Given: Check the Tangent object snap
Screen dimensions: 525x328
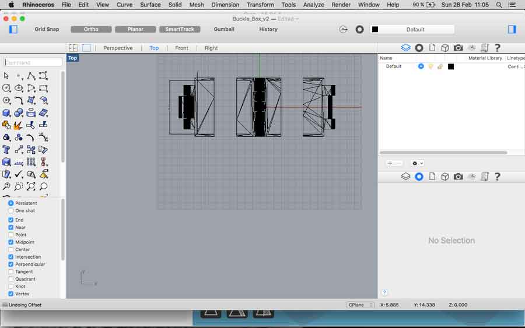Looking at the screenshot, I should pyautogui.click(x=10, y=272).
